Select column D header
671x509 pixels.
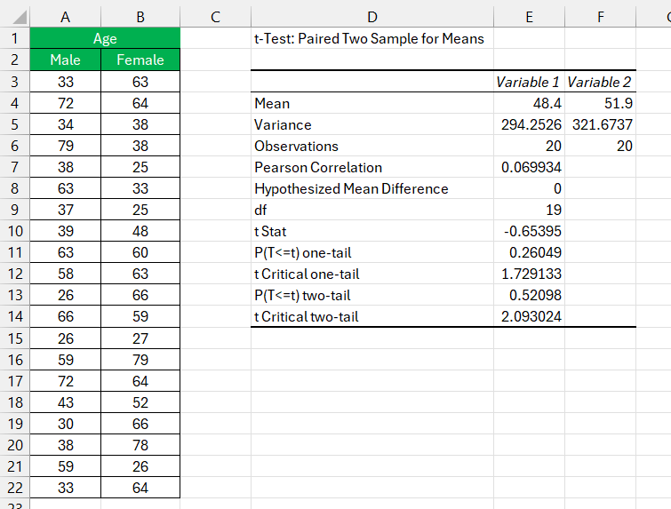(372, 17)
